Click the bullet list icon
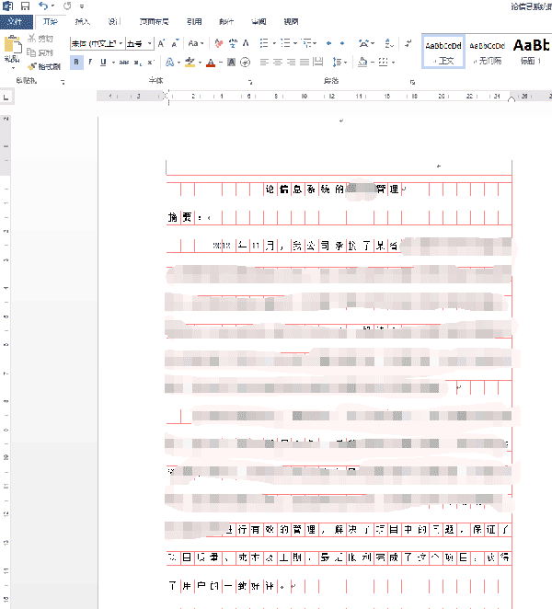 (265, 43)
